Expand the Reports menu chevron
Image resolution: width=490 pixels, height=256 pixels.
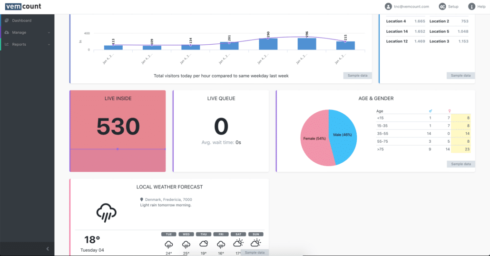click(49, 44)
